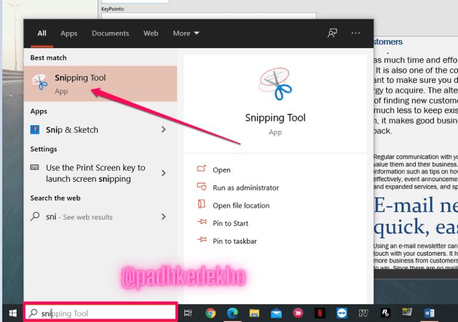The height and width of the screenshot is (322, 458).
Task: Open the More filter dropdown
Action: point(186,33)
